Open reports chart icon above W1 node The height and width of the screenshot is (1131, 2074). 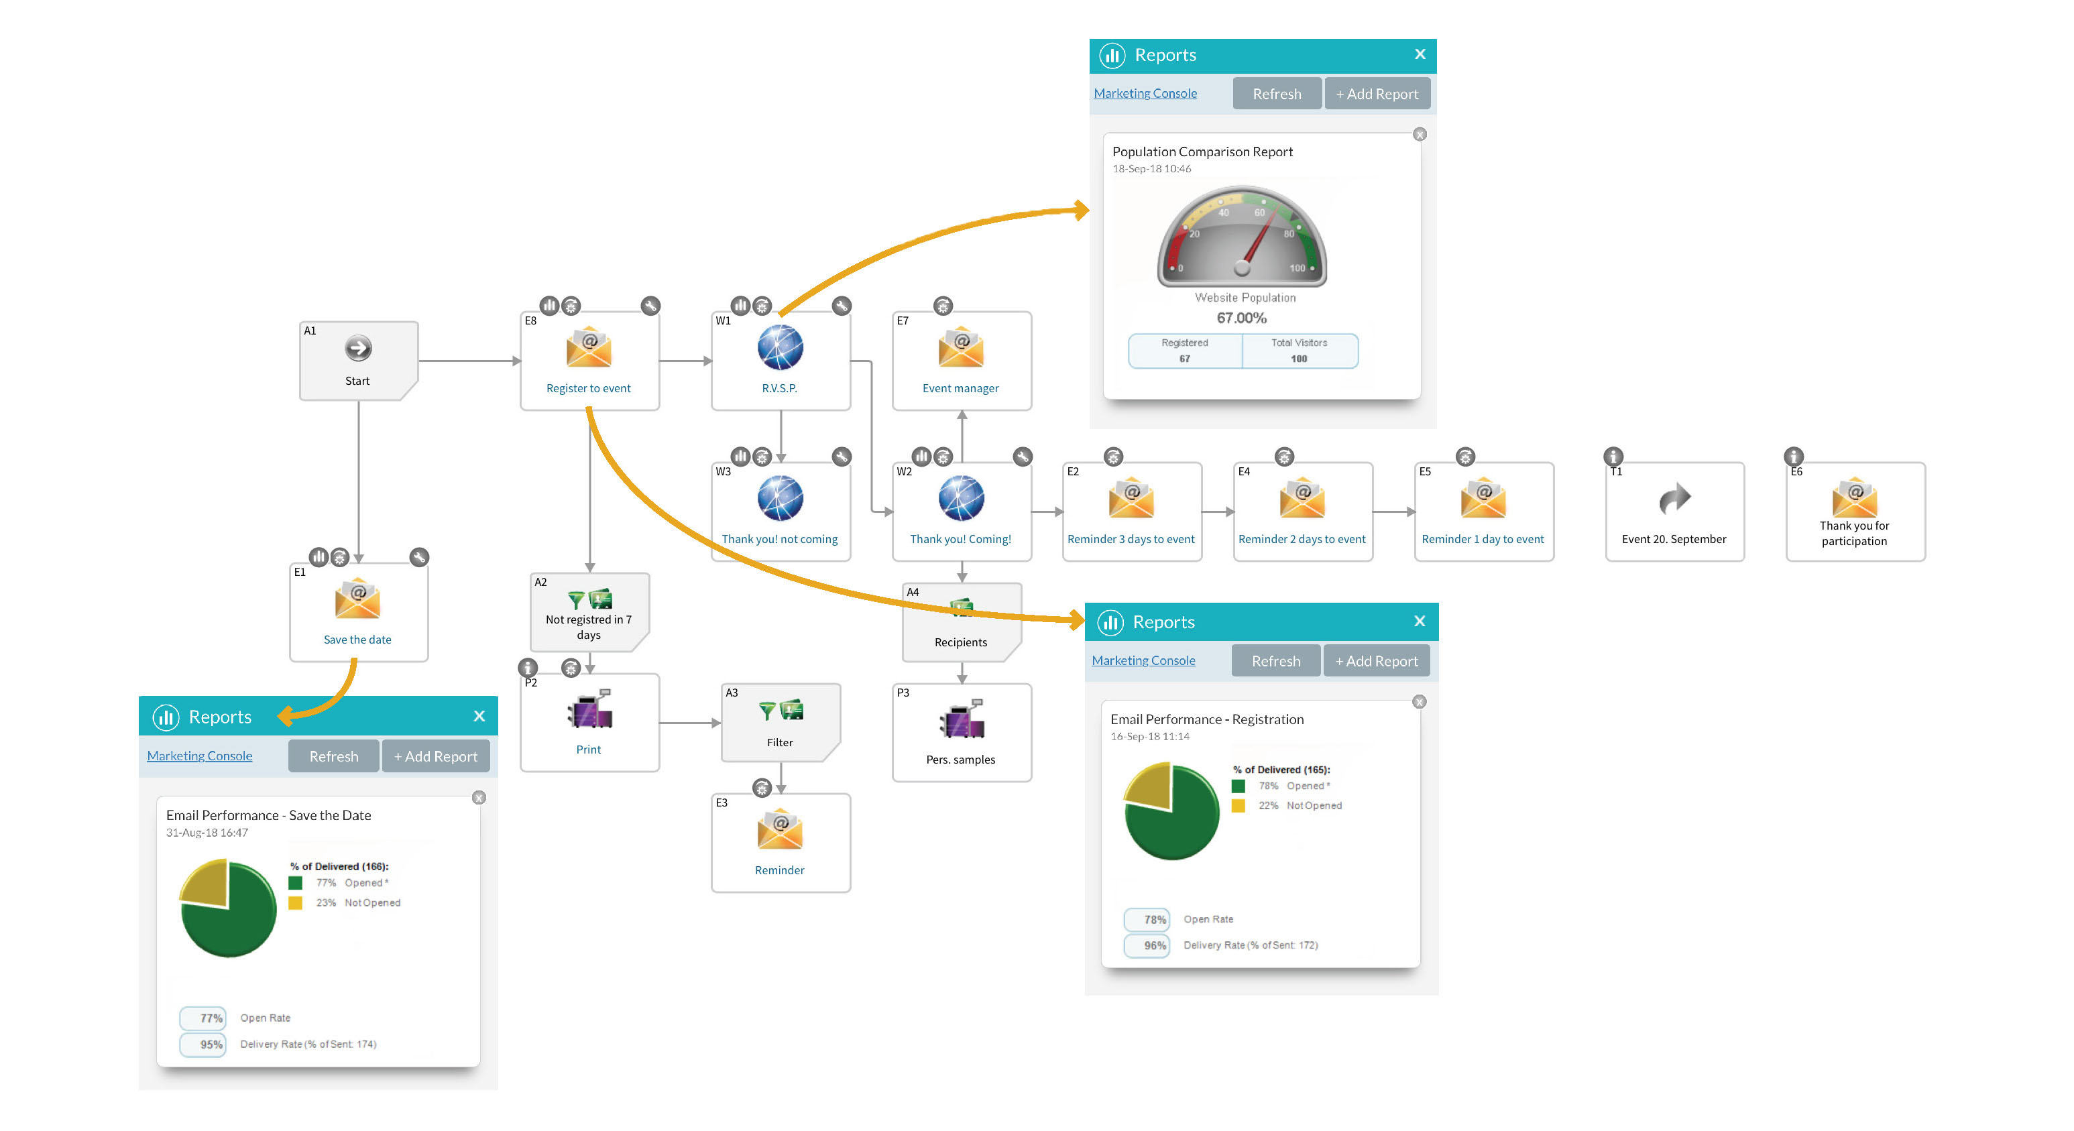tap(740, 306)
